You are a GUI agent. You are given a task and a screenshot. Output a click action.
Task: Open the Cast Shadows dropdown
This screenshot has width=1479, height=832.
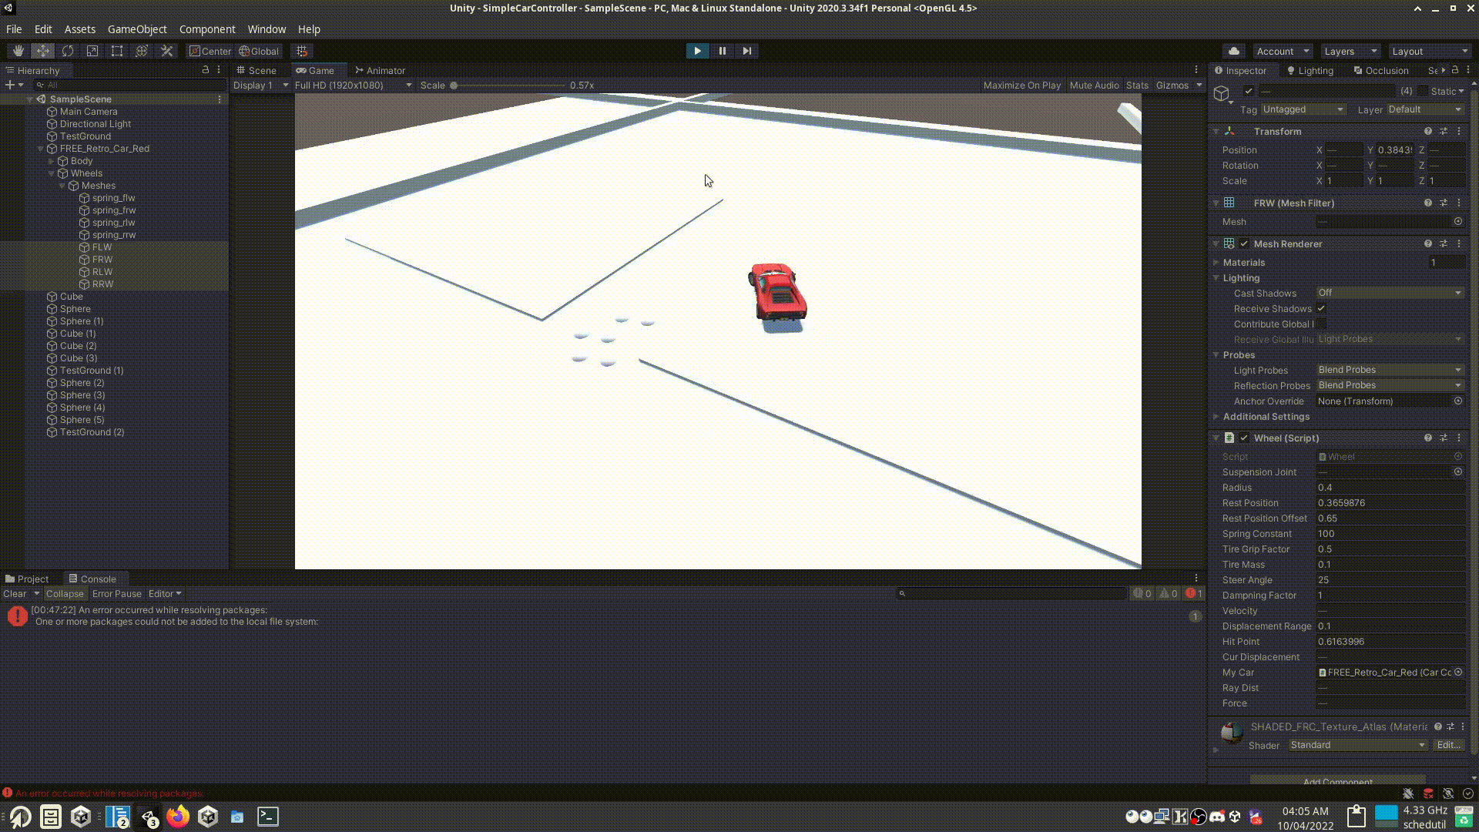pos(1389,293)
